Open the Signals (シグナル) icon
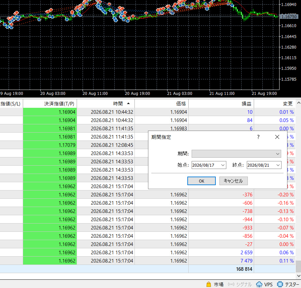Image resolution: width=301 pixels, height=288 pixels. [x=231, y=284]
